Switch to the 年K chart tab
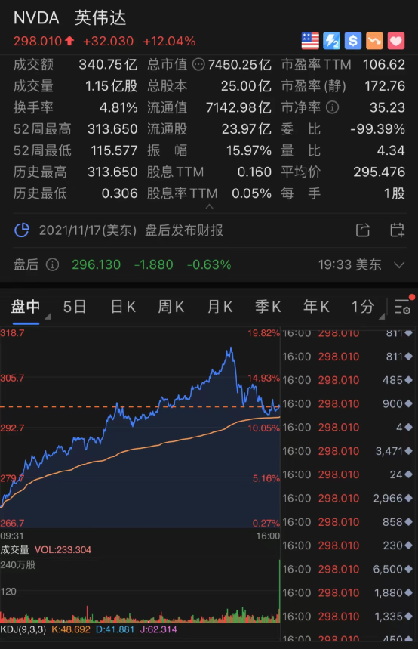 (316, 307)
